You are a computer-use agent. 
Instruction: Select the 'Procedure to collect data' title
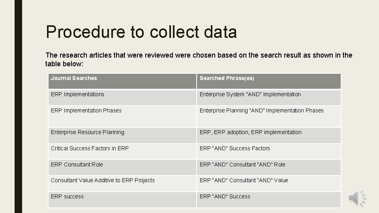coord(141,32)
